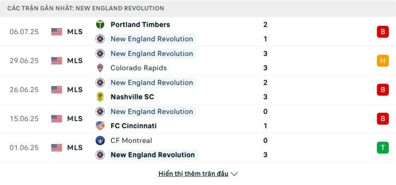This screenshot has height=185, width=396.
Task: Select the Colorado Rapids team name
Action: pos(139,68)
